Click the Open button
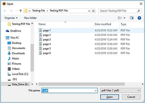Screen dimensions: 145x103 click(x=110, y=97)
